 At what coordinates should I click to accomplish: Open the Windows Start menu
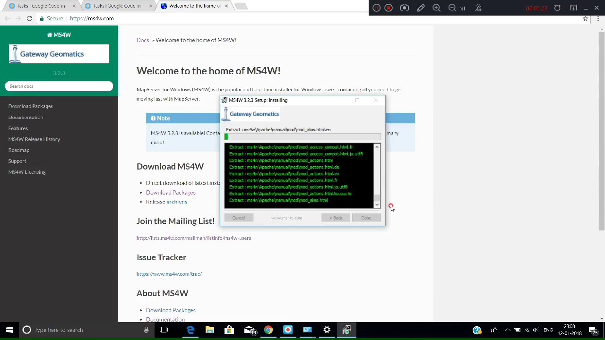9,330
